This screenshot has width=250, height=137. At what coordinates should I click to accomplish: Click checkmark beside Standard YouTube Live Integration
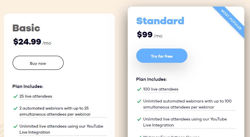pos(139,119)
